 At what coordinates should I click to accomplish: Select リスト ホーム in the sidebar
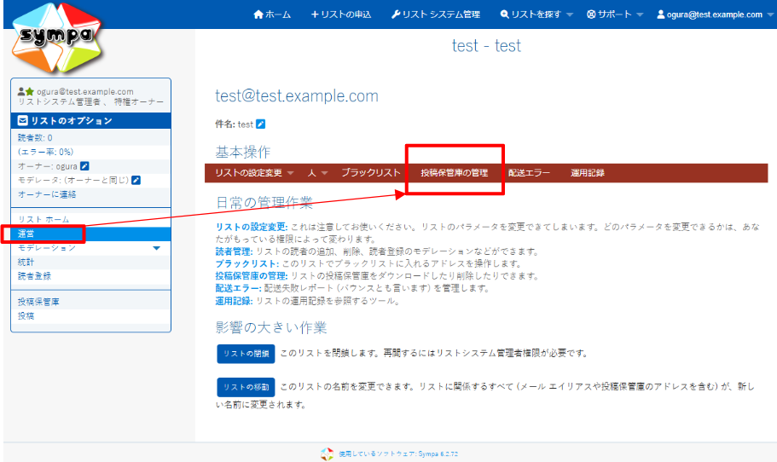tap(43, 219)
